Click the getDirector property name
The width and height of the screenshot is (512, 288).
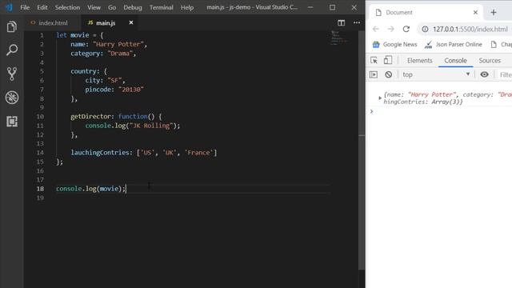click(90, 117)
